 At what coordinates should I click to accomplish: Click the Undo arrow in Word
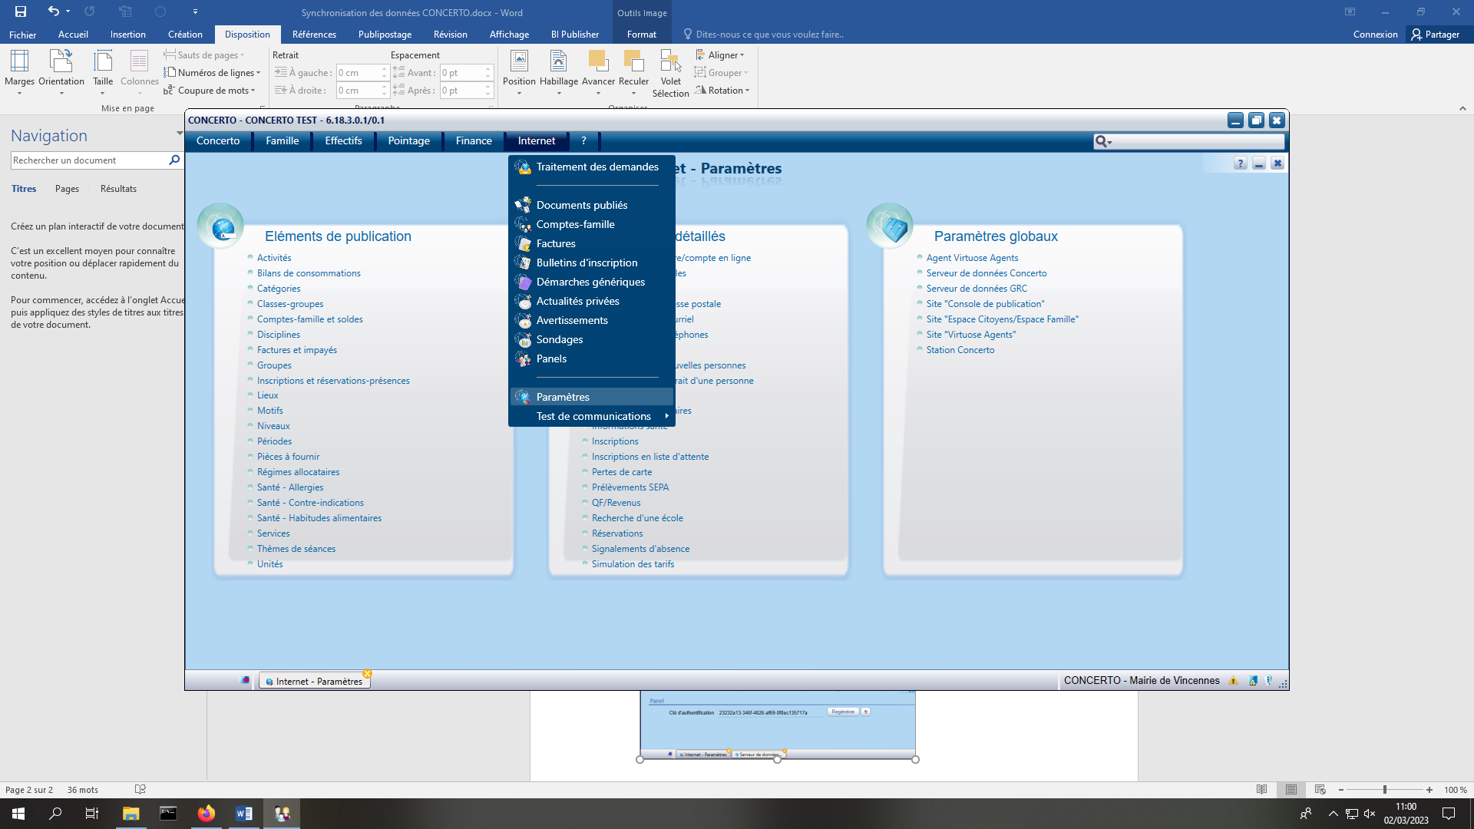tap(53, 12)
